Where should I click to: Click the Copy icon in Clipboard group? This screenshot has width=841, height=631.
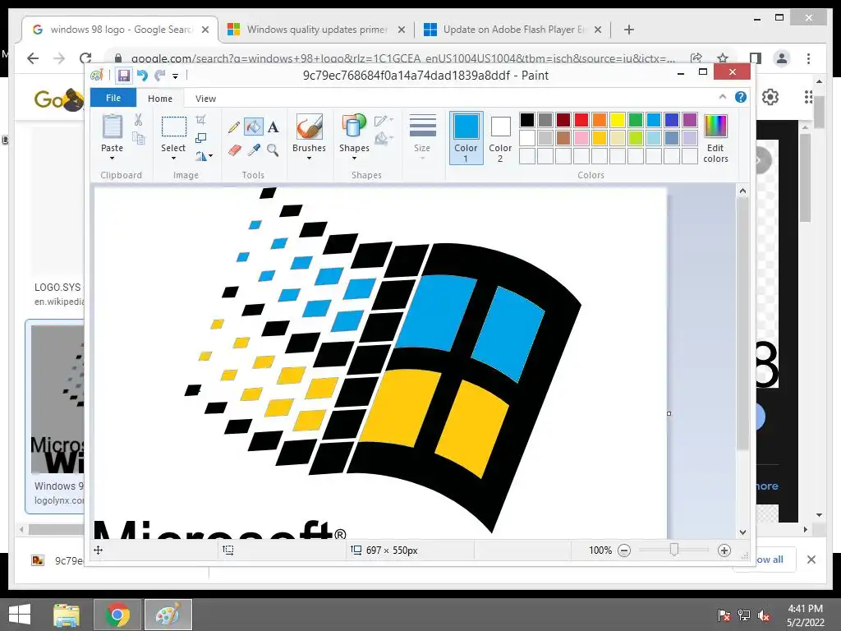(138, 139)
